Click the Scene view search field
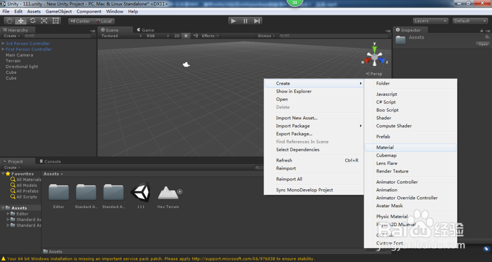The image size is (492, 262). 333,36
